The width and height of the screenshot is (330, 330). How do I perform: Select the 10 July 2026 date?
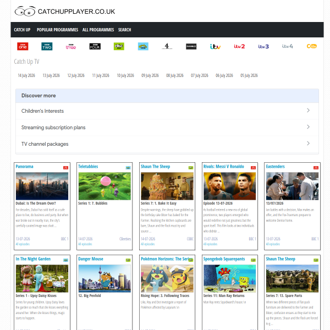(125, 75)
